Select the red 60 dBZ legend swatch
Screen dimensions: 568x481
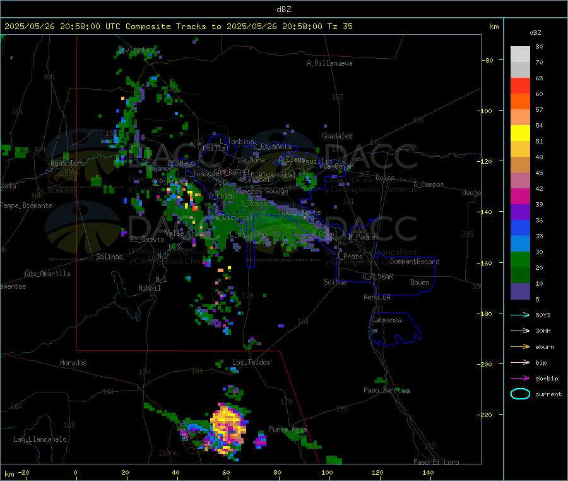(520, 85)
